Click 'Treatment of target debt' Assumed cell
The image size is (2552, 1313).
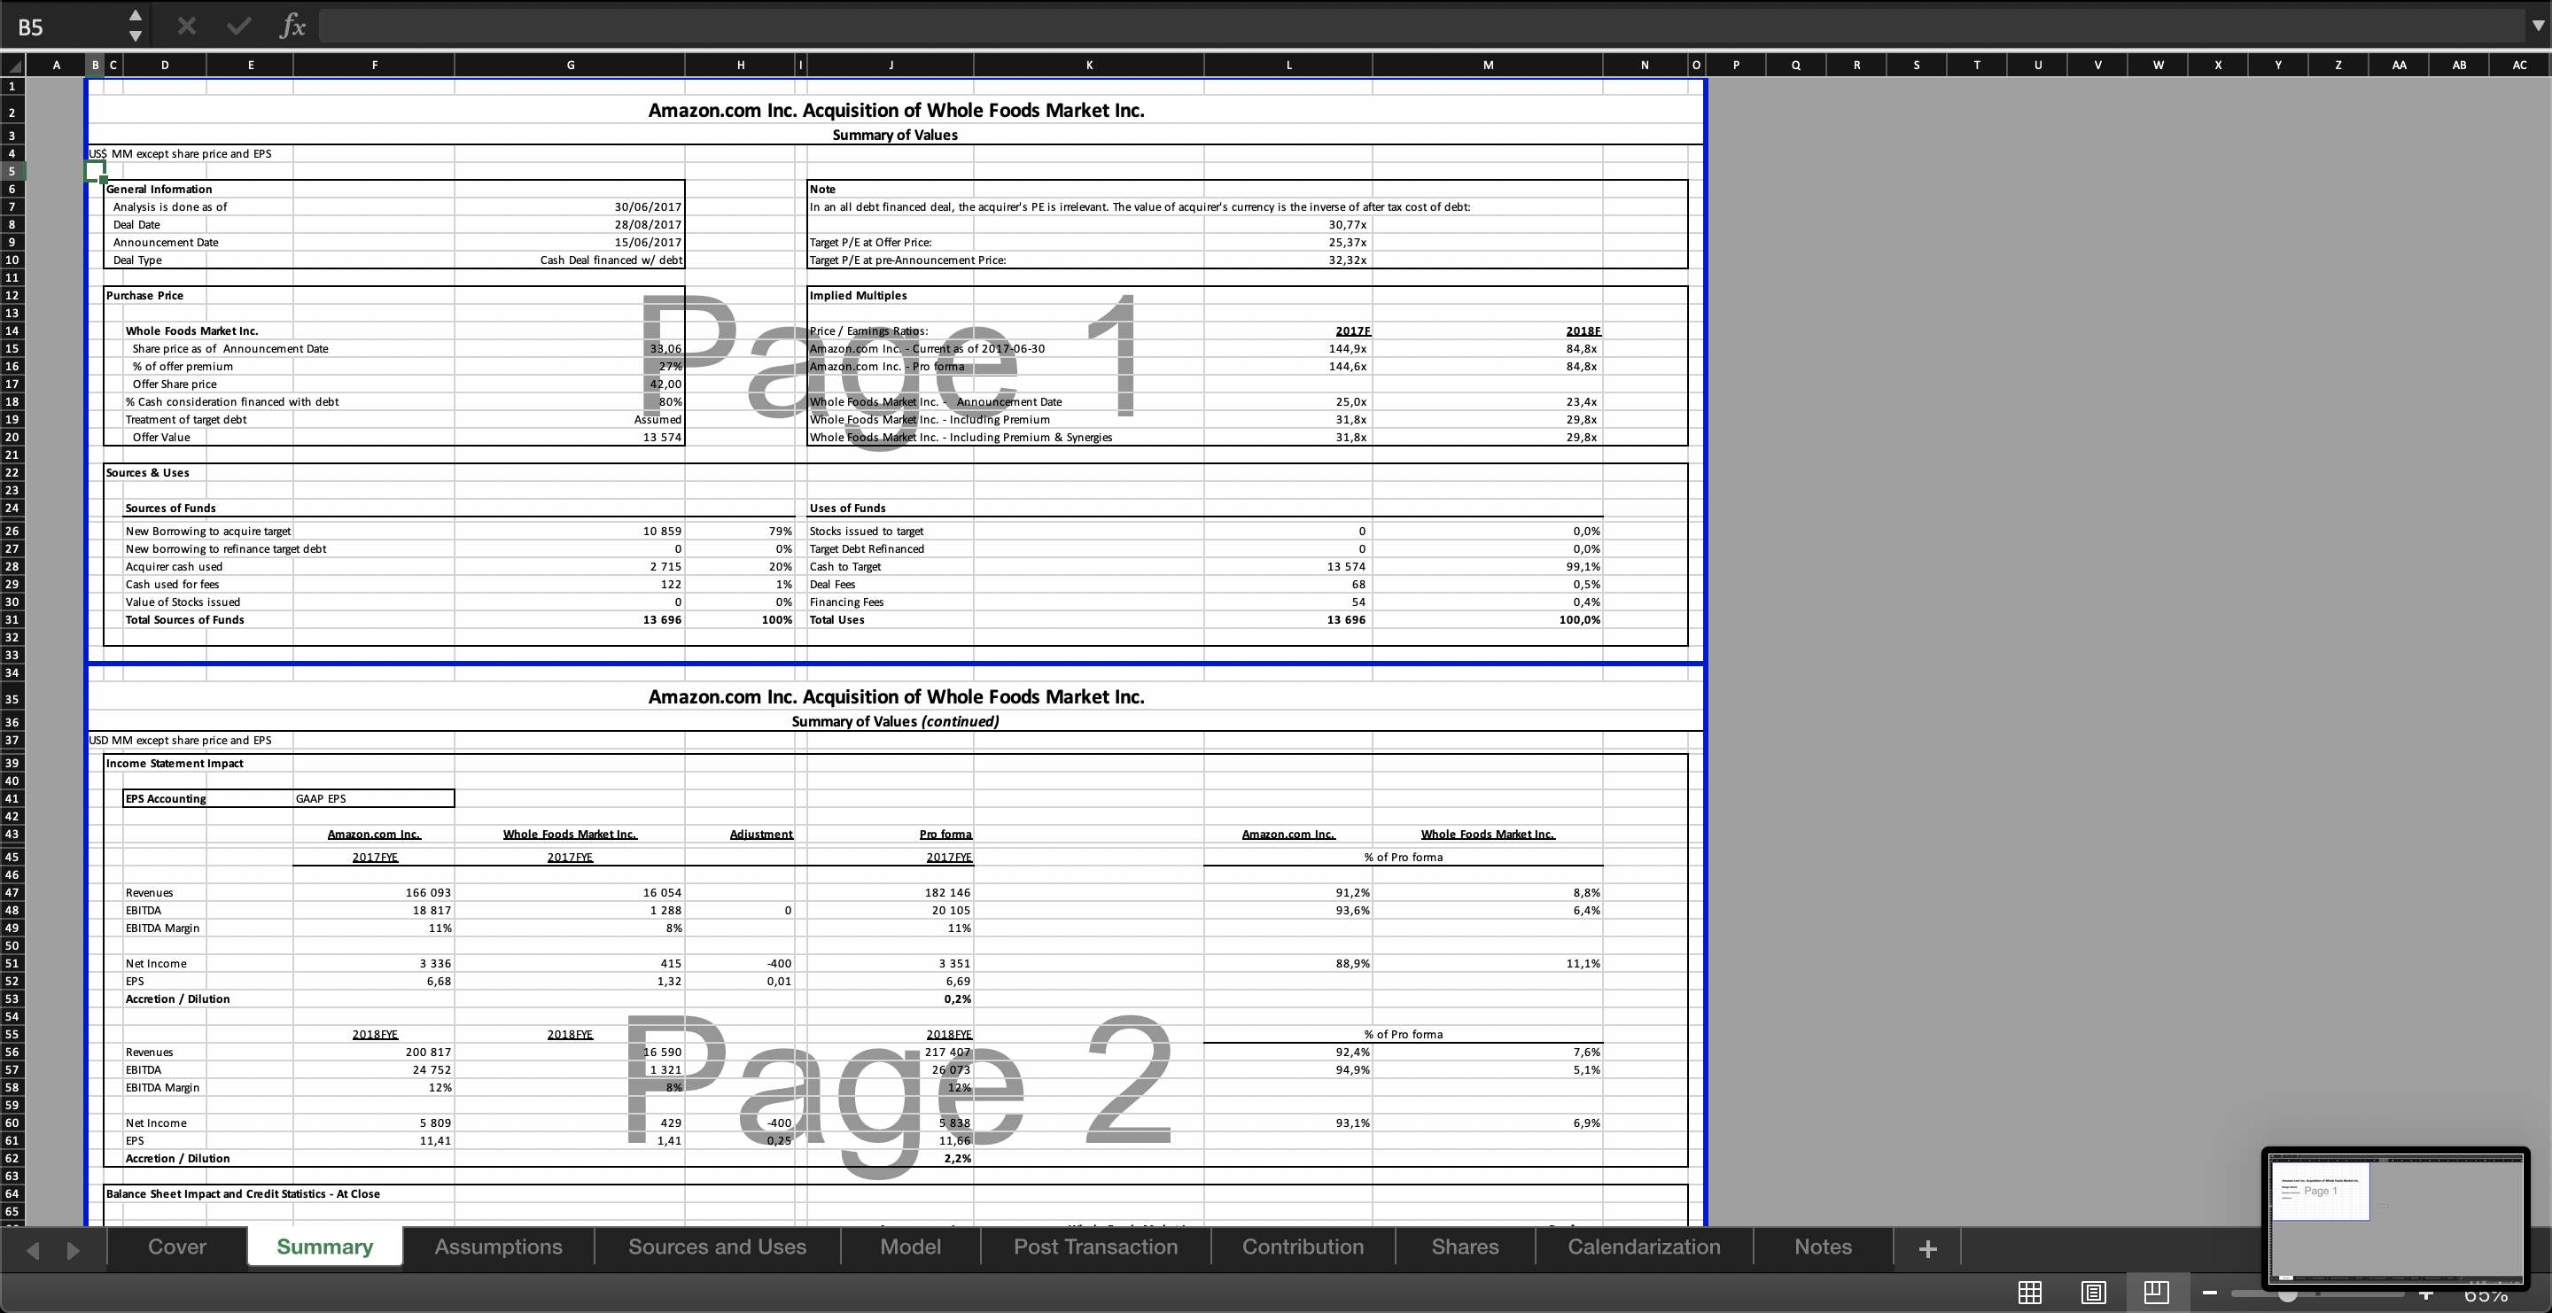[x=570, y=420]
